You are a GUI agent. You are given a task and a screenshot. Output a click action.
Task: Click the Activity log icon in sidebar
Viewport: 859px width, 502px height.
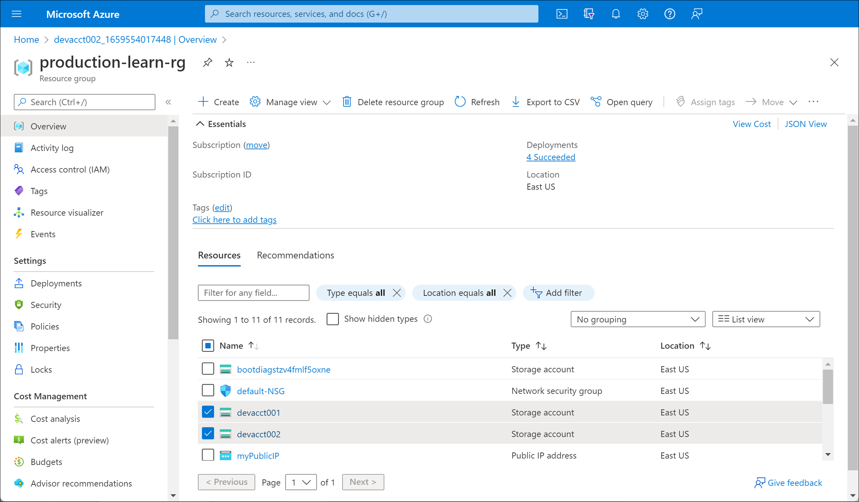pyautogui.click(x=19, y=148)
